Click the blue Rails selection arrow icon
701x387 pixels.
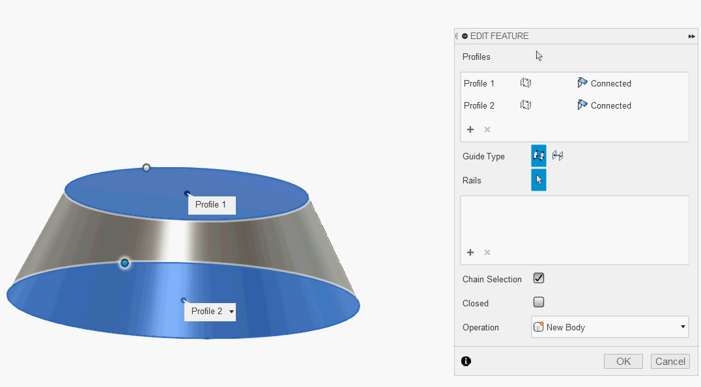tap(538, 180)
